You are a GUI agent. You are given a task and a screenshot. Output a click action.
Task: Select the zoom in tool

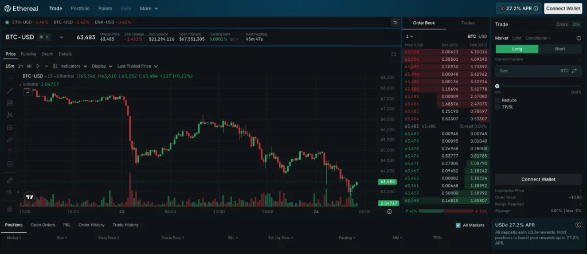(x=10, y=192)
